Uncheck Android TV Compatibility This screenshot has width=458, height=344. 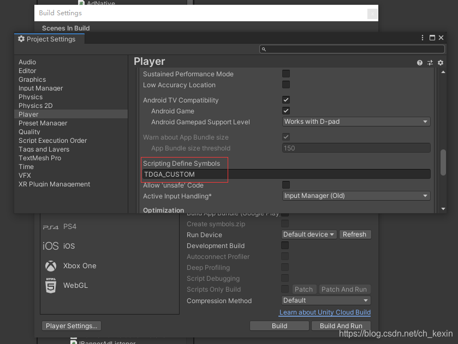[x=286, y=100]
